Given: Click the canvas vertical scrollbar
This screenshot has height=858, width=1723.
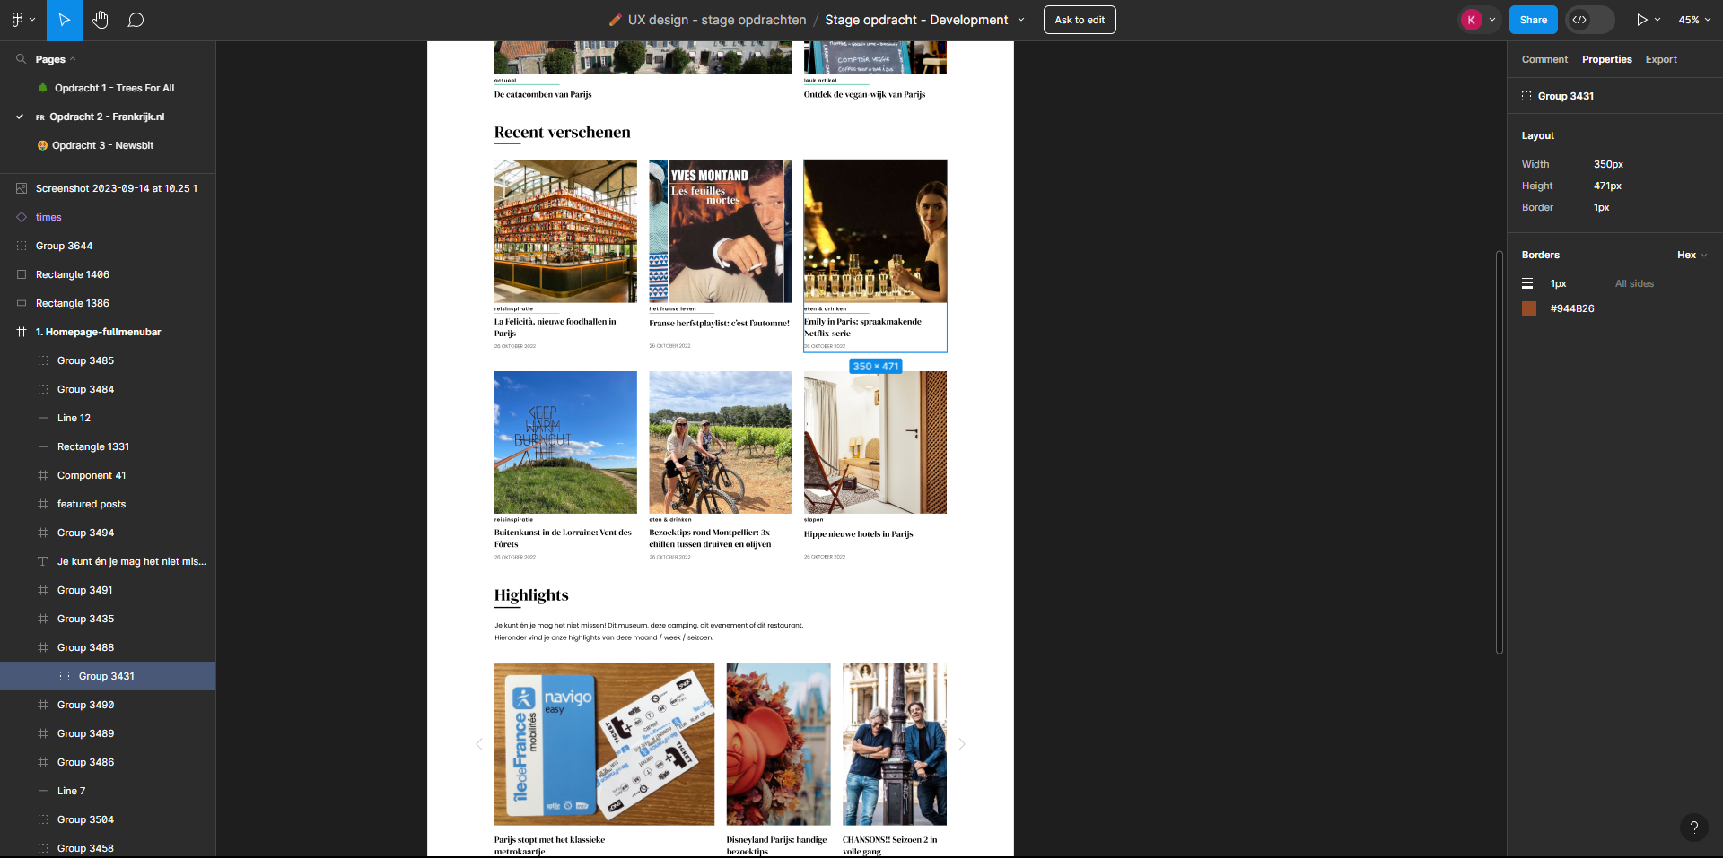Looking at the screenshot, I should 1499,453.
